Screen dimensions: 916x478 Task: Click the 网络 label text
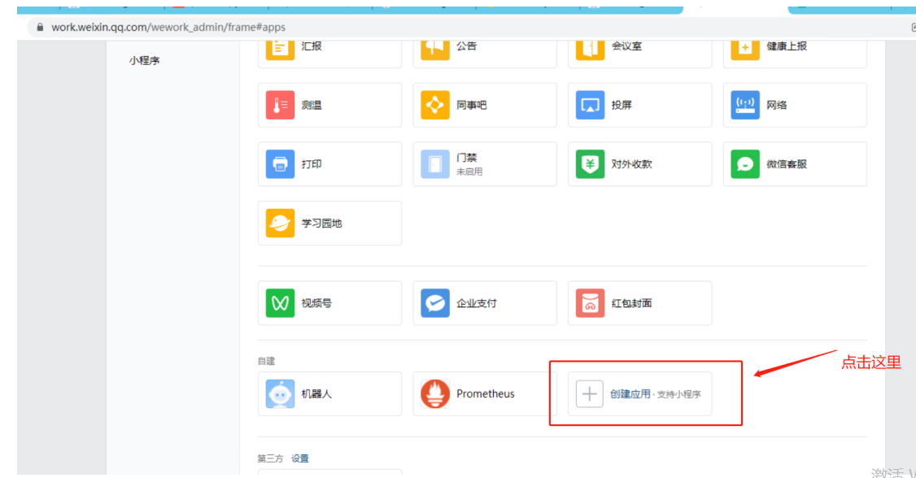coord(776,105)
